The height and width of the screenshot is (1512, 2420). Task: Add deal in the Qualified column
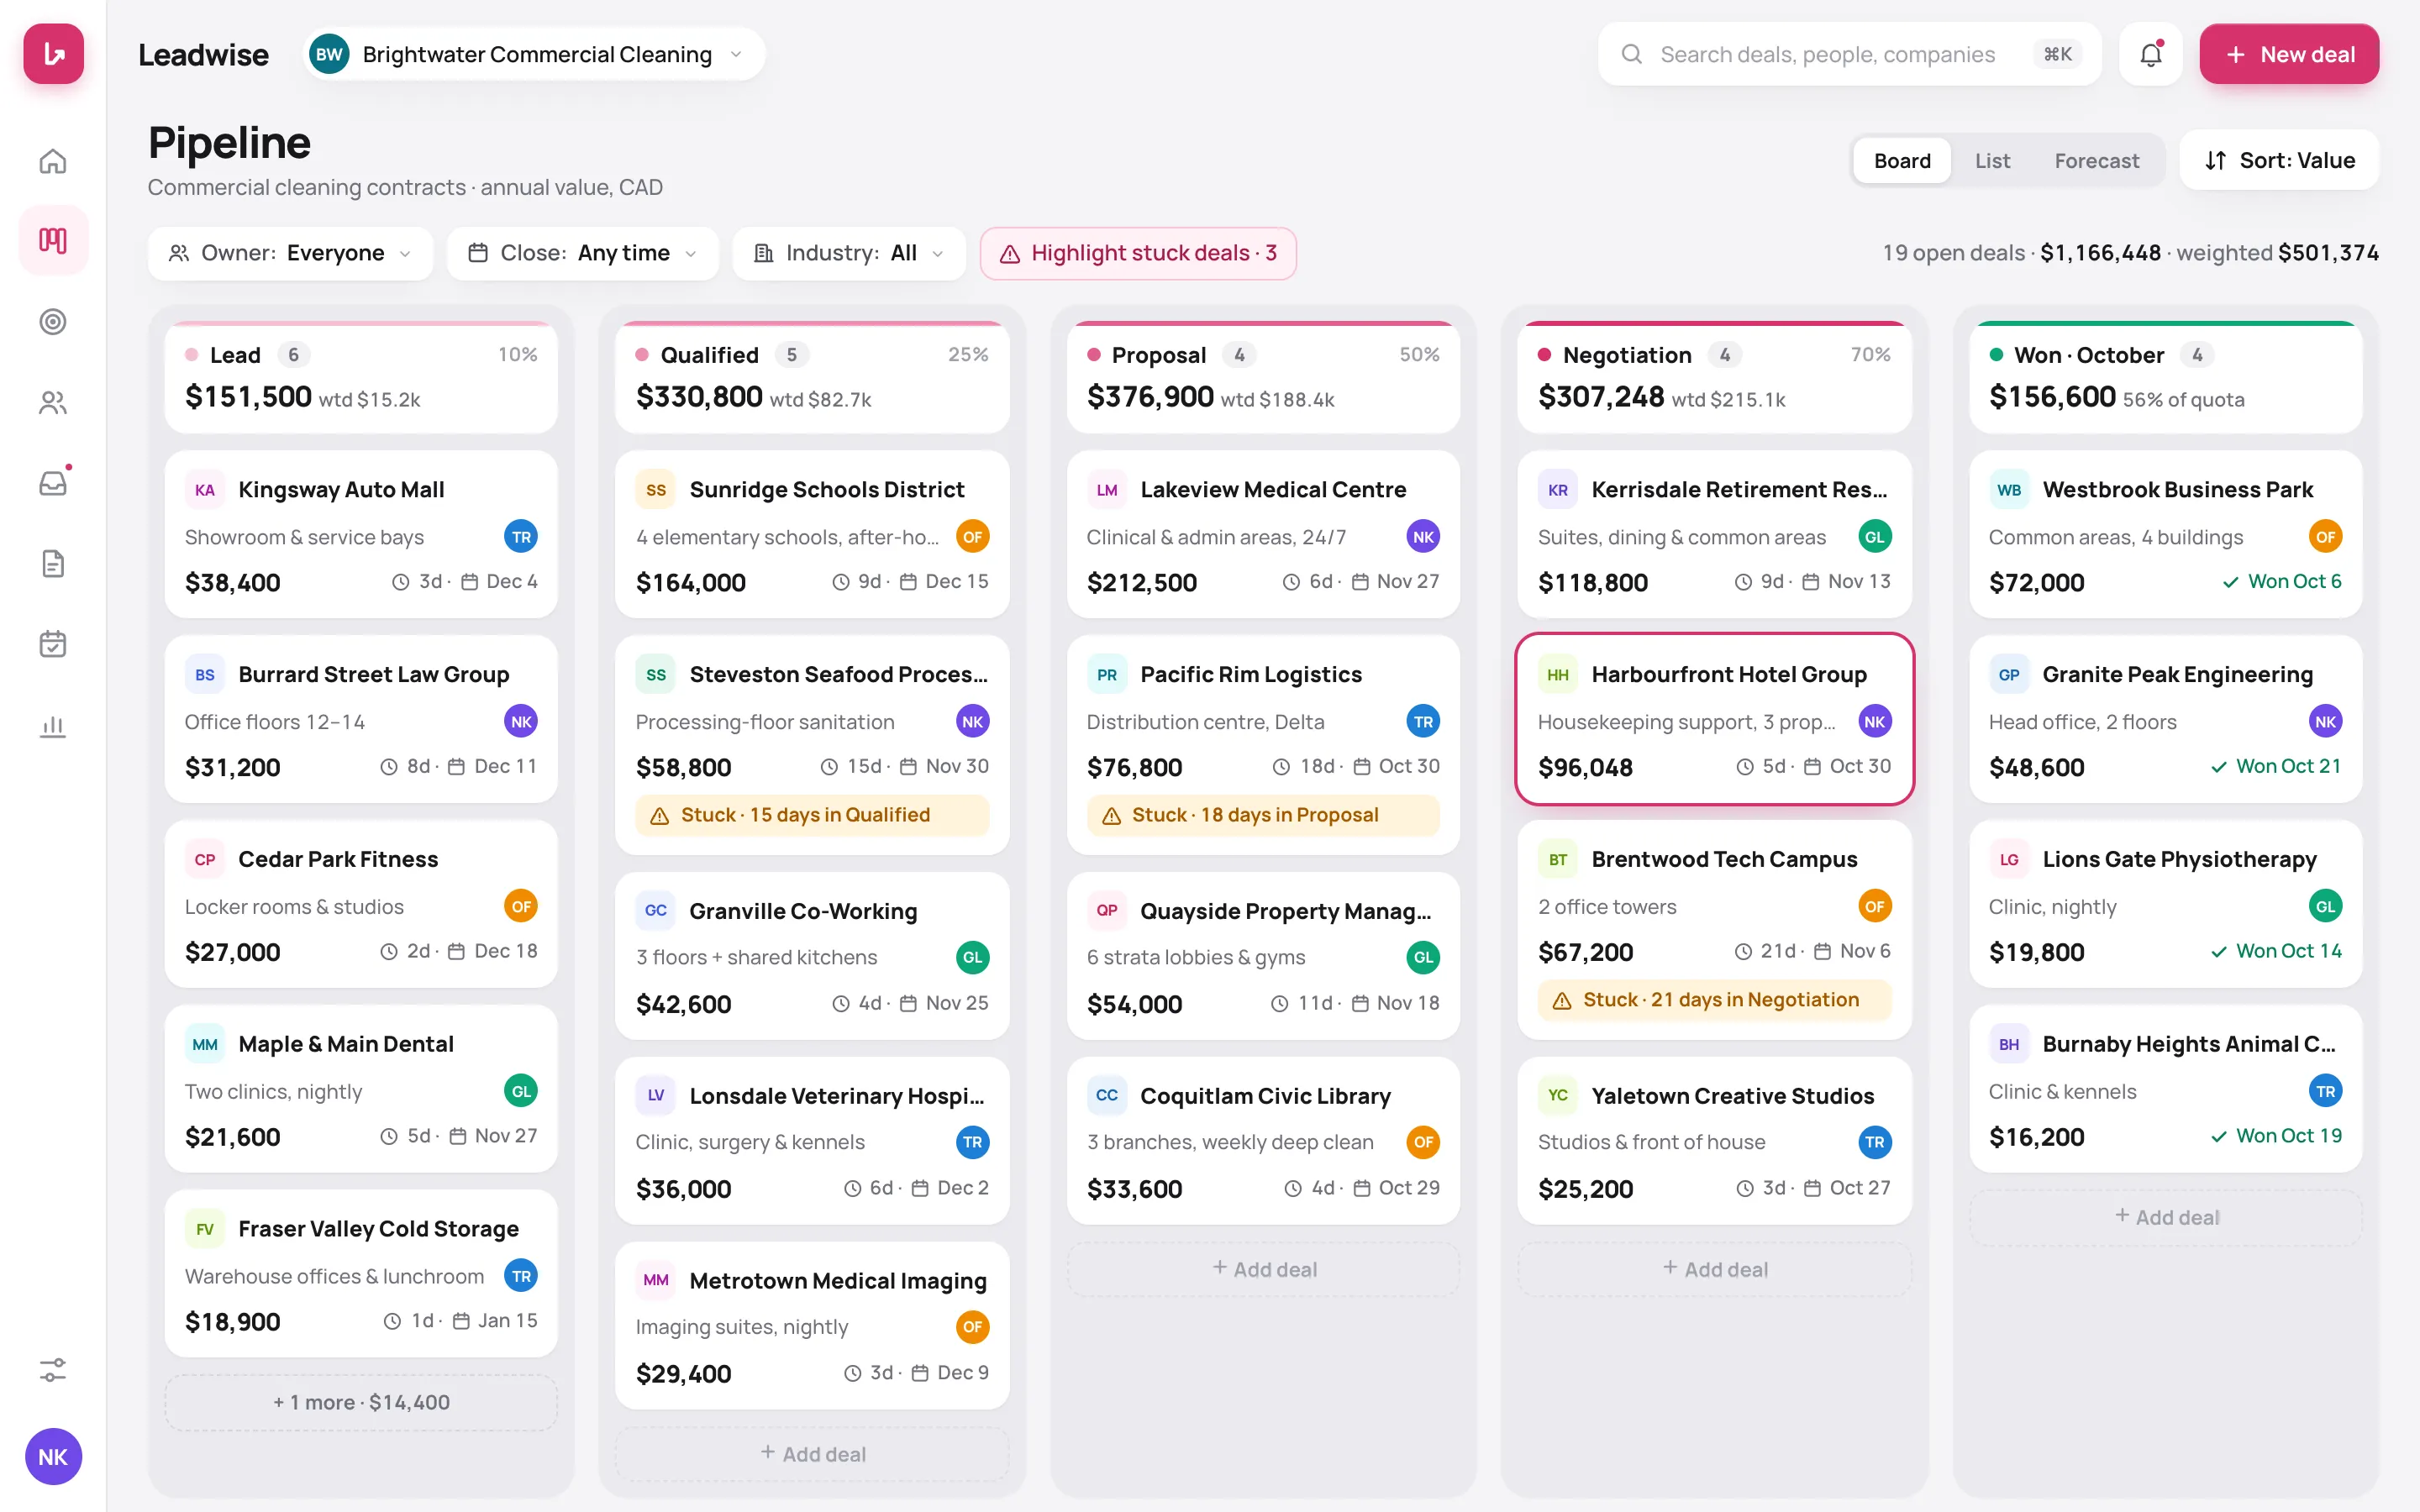[x=812, y=1454]
